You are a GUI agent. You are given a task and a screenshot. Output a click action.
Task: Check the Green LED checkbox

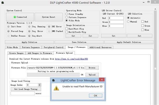[x=143, y=26]
